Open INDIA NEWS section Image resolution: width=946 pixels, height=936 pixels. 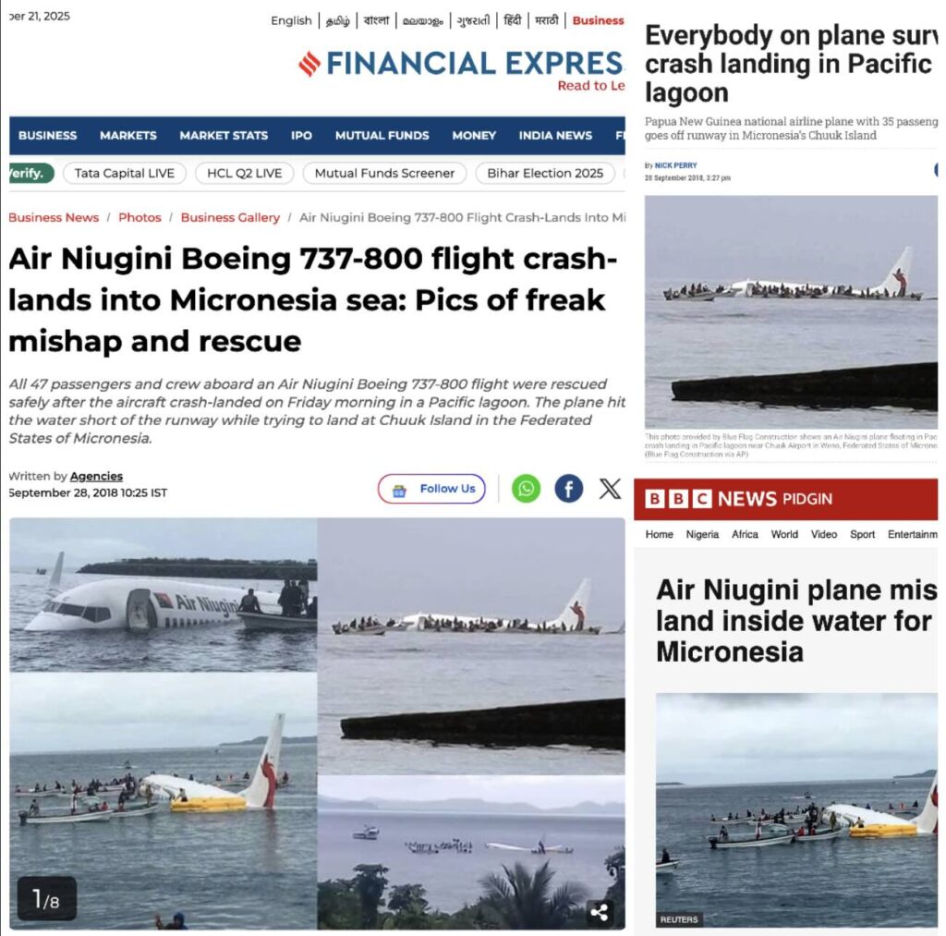click(x=555, y=135)
